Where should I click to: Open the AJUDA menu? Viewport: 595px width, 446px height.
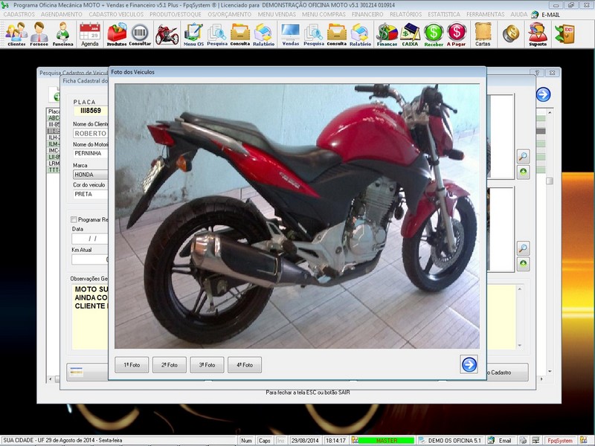pos(518,14)
